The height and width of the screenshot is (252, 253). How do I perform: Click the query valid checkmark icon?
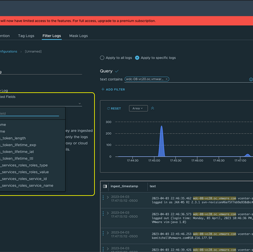click(117, 71)
